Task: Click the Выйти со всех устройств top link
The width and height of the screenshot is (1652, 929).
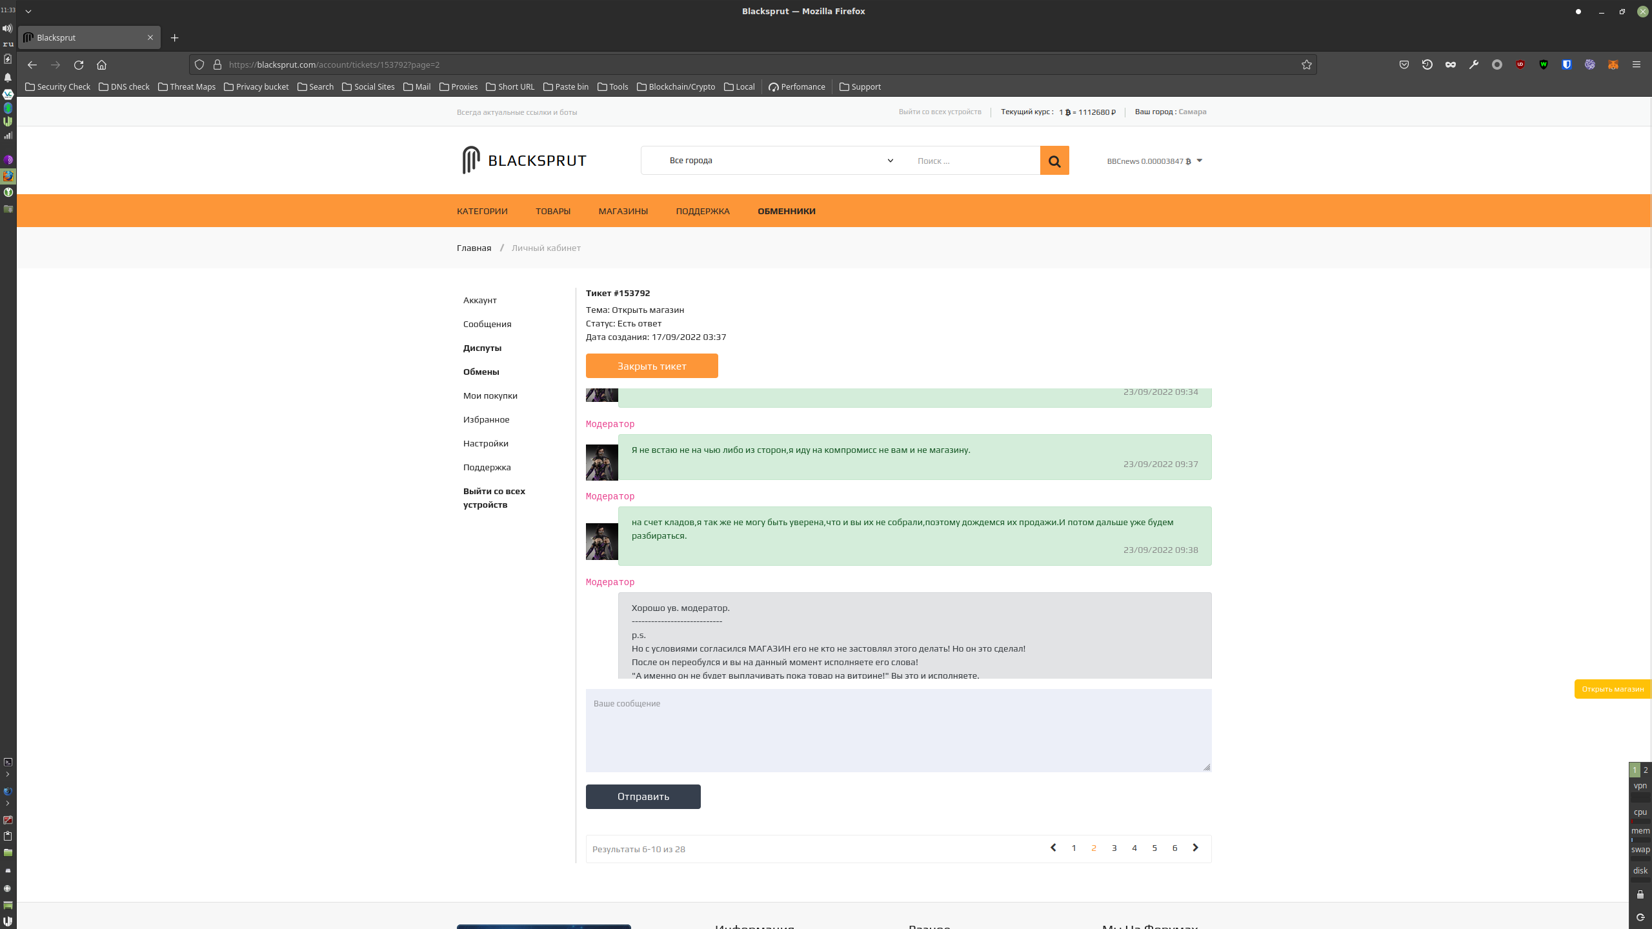Action: tap(940, 112)
